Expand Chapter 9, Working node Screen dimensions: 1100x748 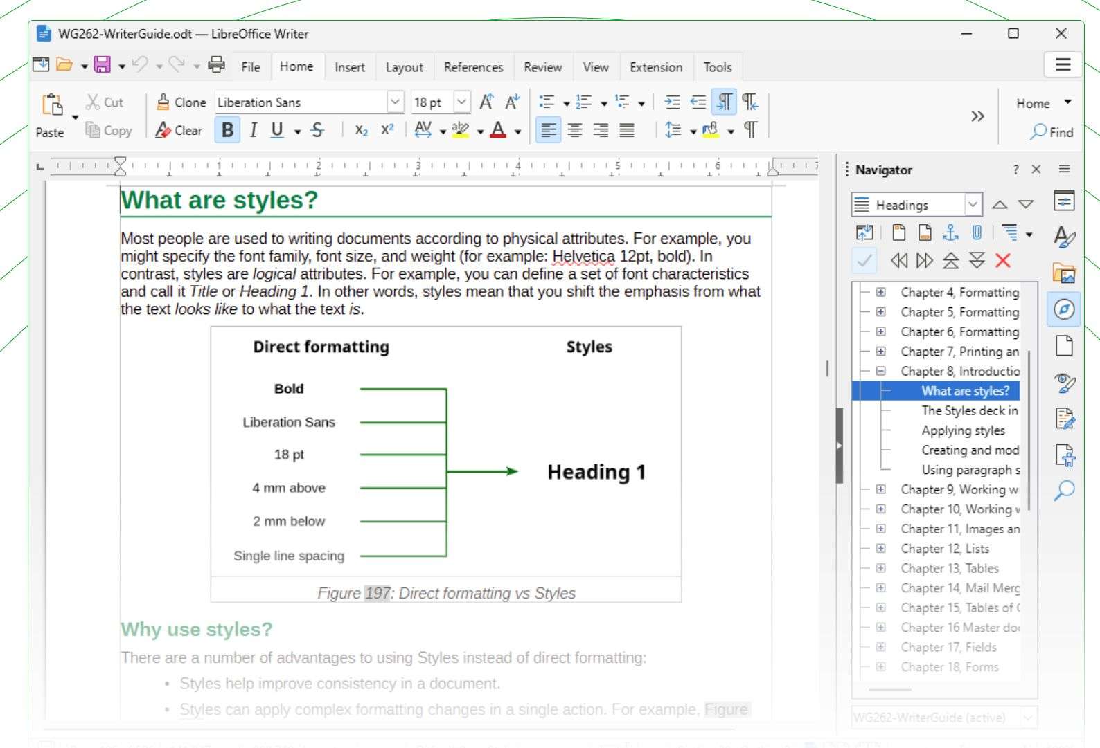click(x=880, y=489)
